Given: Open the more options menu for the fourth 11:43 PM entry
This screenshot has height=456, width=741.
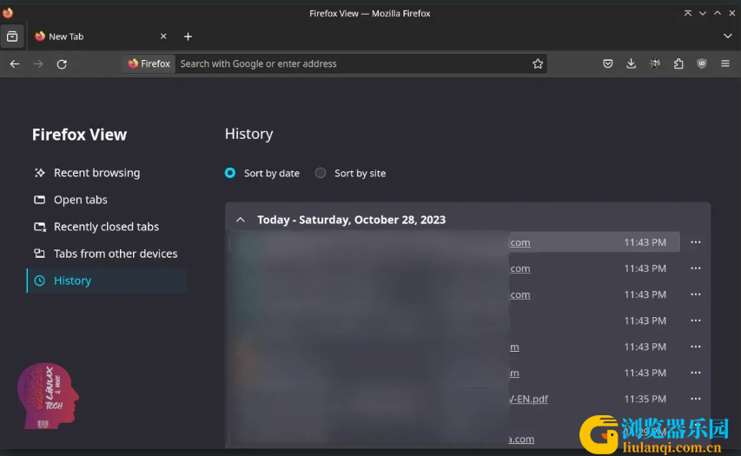Looking at the screenshot, I should (696, 321).
